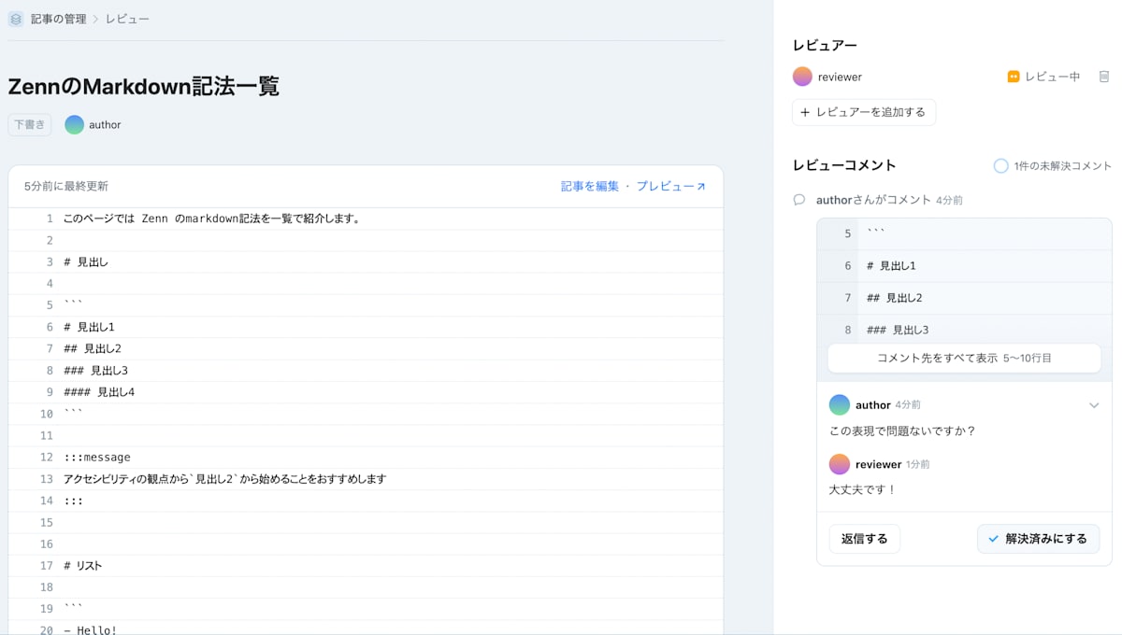The image size is (1122, 635).
Task: Click the レビュアーを追加する button
Action: coord(864,112)
